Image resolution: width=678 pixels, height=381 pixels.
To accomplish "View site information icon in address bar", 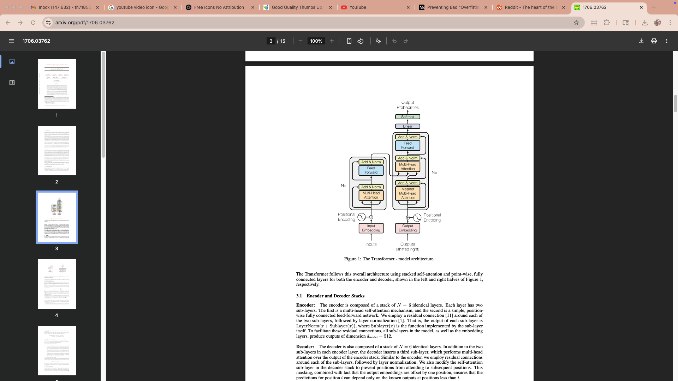I will point(49,23).
